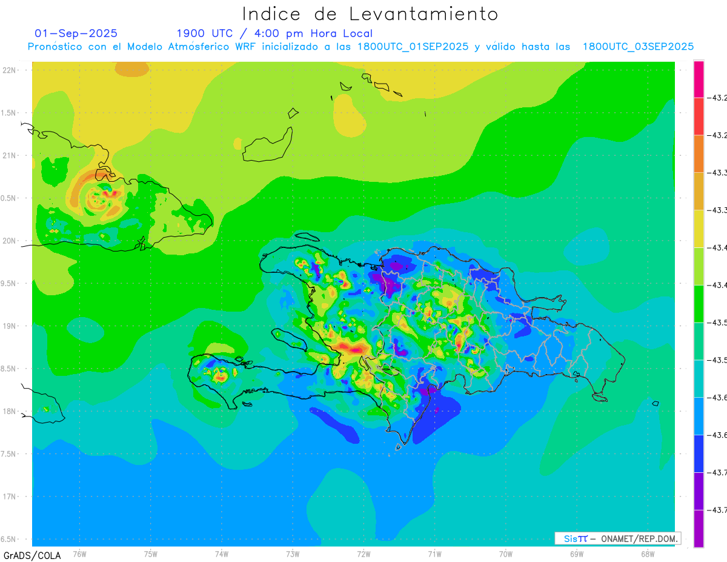Click the "75W" longitude label
This screenshot has width=727, height=562.
pos(150,554)
